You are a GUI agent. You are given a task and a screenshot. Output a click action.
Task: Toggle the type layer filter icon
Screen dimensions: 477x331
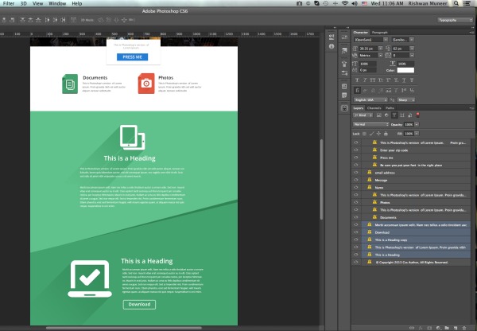point(394,116)
